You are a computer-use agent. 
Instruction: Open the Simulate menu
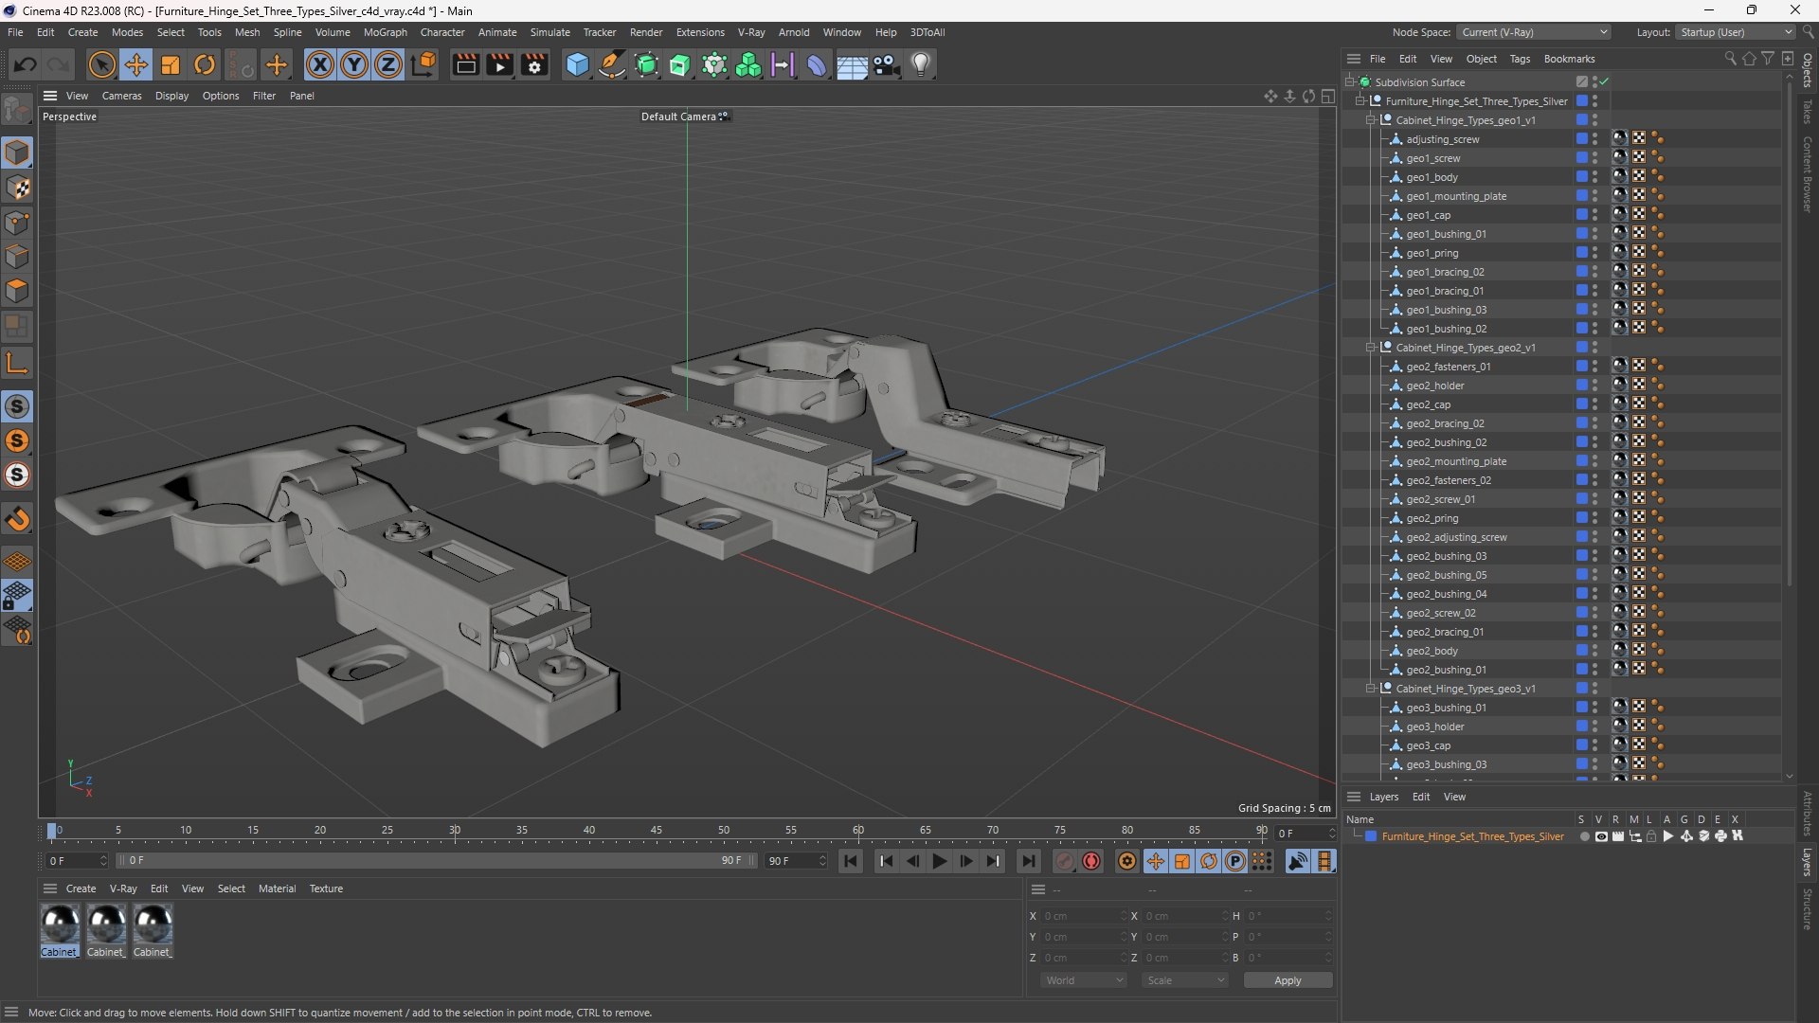pyautogui.click(x=549, y=32)
